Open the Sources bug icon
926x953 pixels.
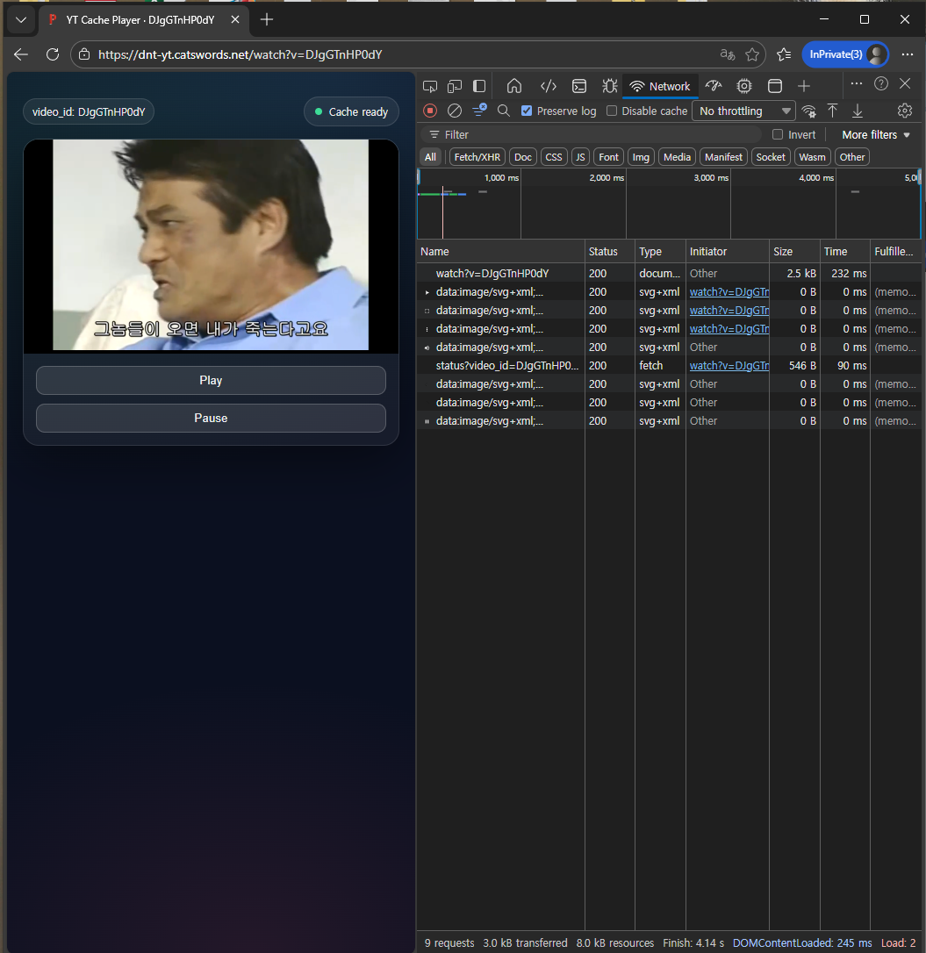[609, 86]
